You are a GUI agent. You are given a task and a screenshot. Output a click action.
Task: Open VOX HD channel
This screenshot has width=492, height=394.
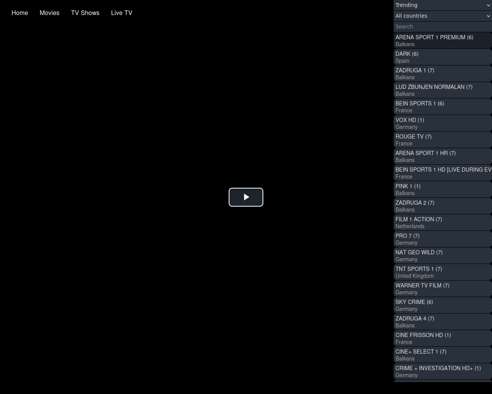click(443, 123)
